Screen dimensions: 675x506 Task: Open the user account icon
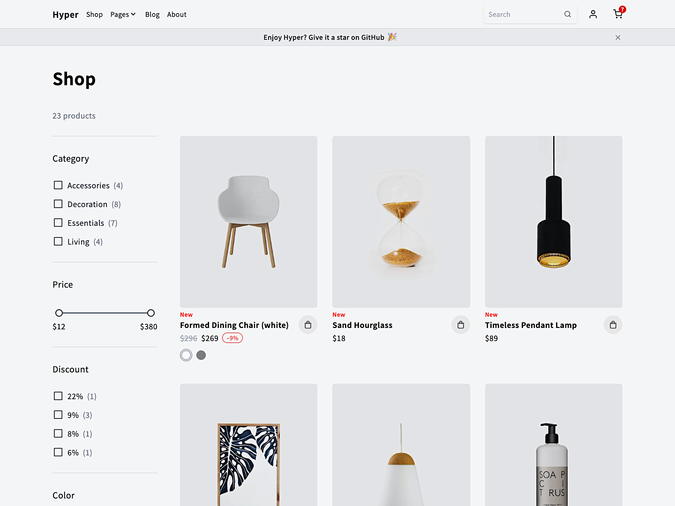tap(593, 14)
